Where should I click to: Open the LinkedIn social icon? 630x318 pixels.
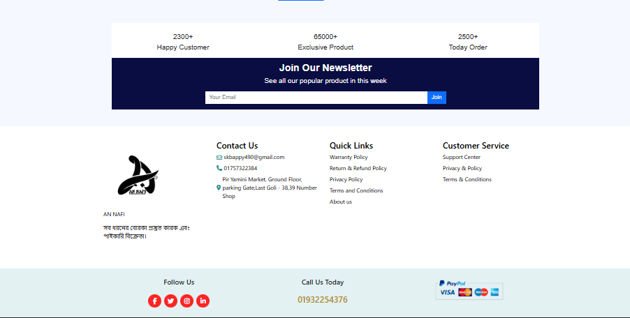[x=203, y=301]
